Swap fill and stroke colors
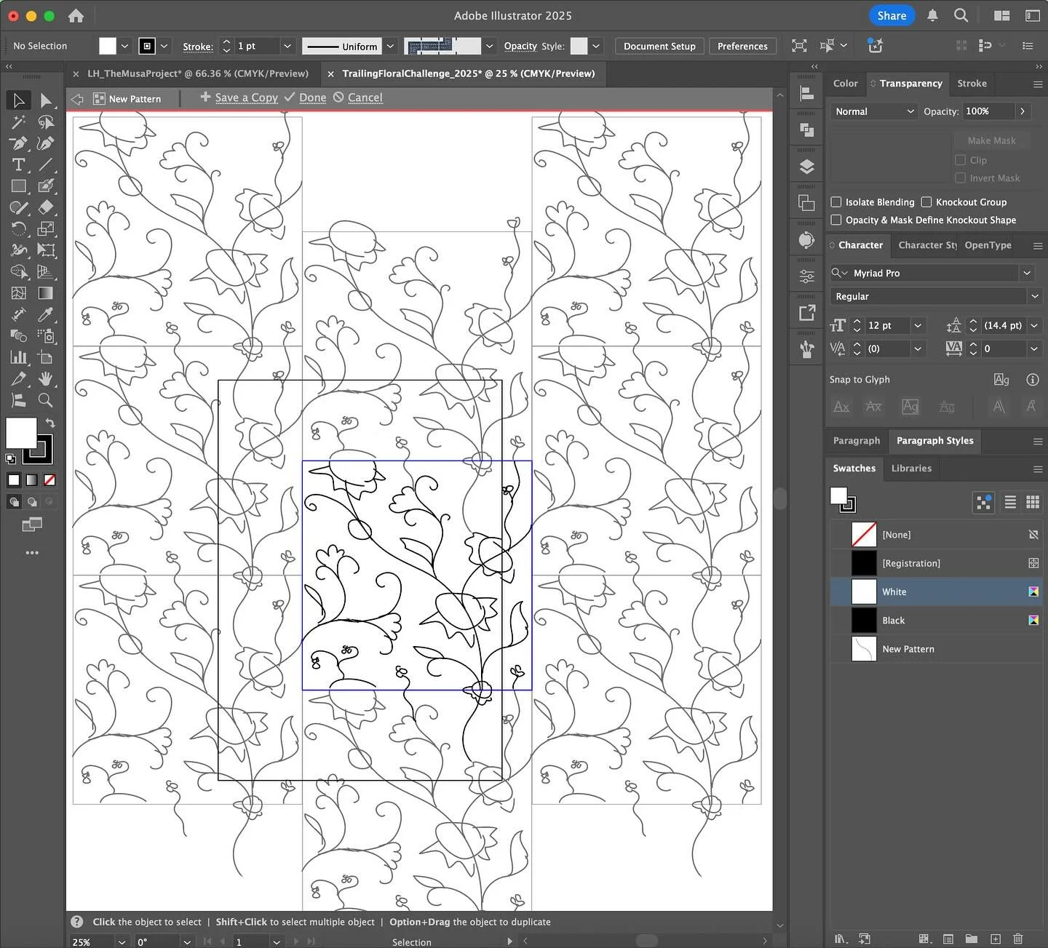1048x948 pixels. point(49,423)
